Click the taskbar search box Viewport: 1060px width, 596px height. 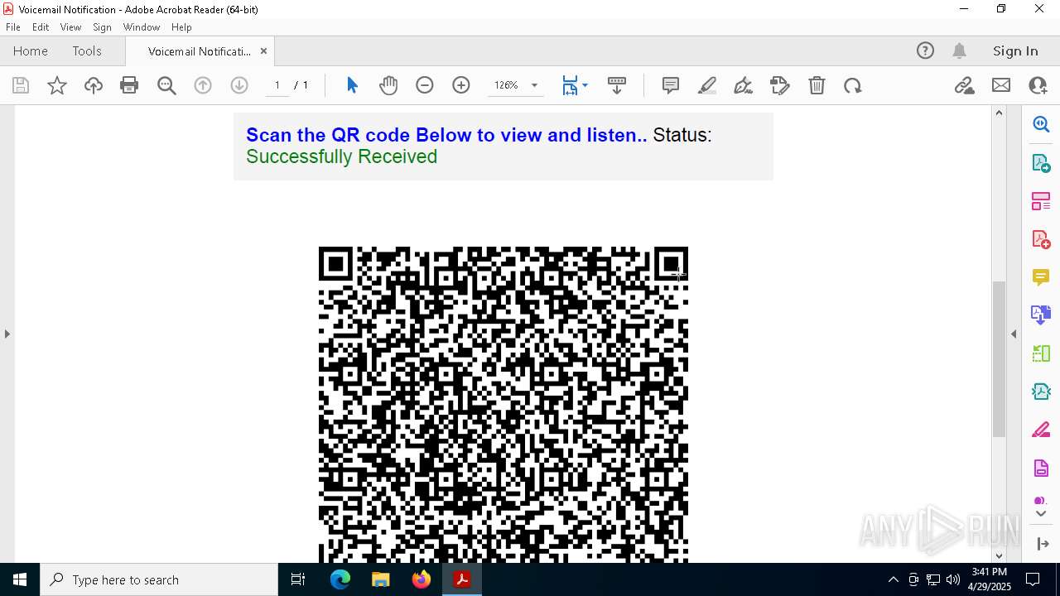pyautogui.click(x=159, y=579)
